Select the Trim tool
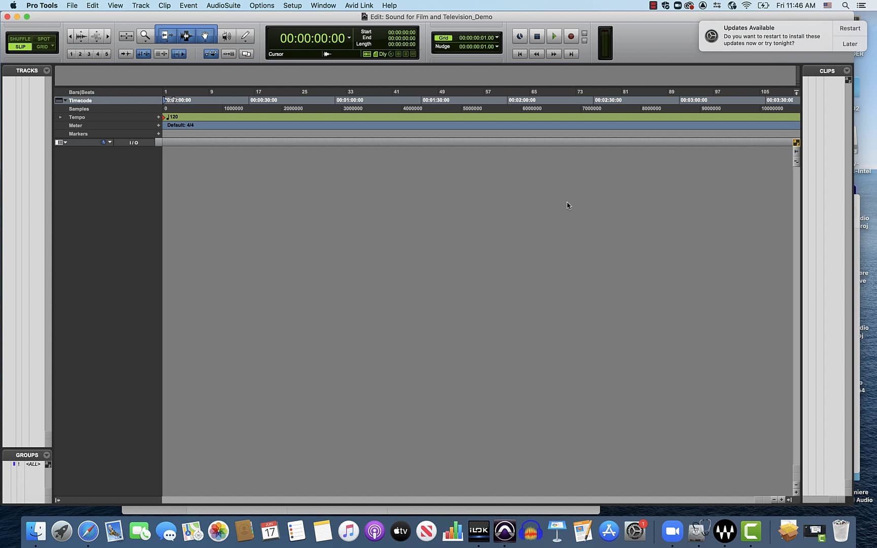The width and height of the screenshot is (877, 548). point(166,36)
